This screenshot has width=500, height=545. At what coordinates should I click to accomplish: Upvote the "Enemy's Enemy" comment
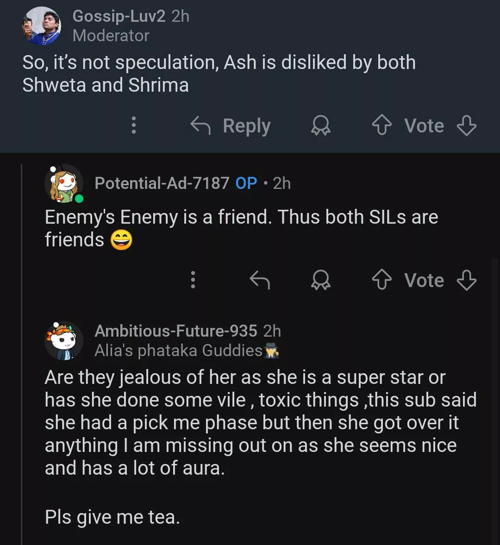[382, 280]
